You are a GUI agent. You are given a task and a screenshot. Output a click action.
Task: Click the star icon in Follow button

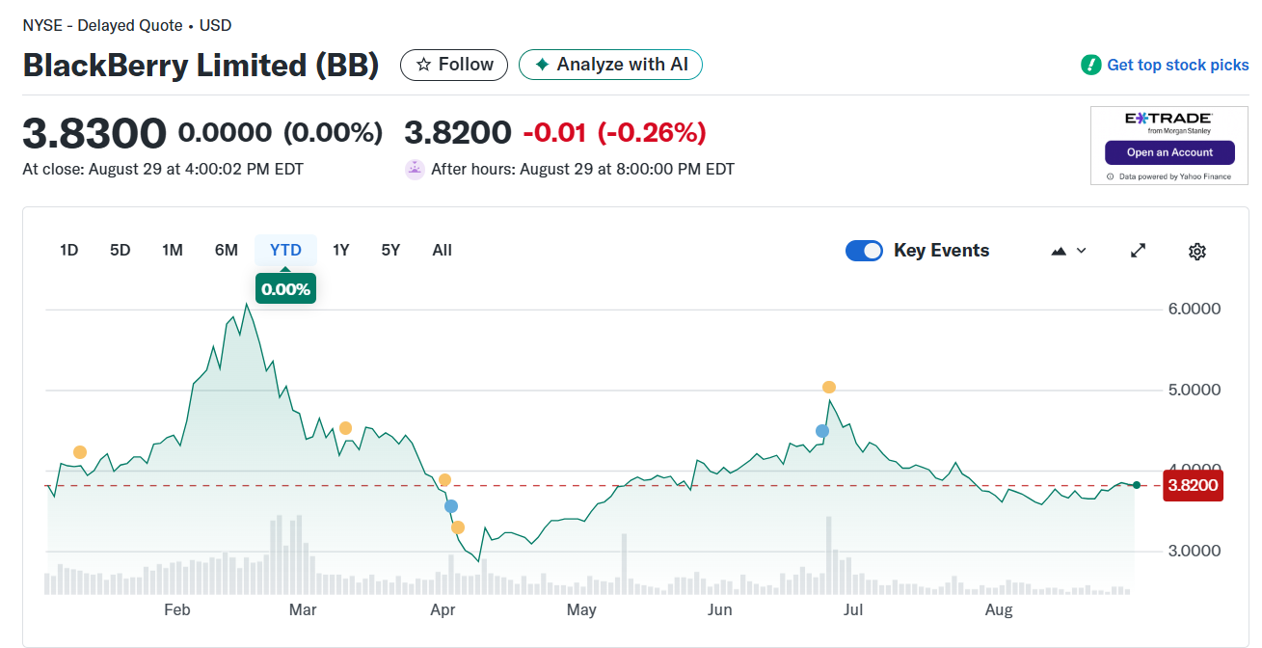pyautogui.click(x=423, y=65)
